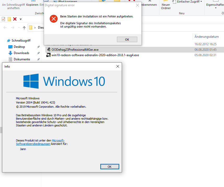The width and height of the screenshot is (224, 187).
Task: Close the Info dialog window
Action: [x=117, y=66]
